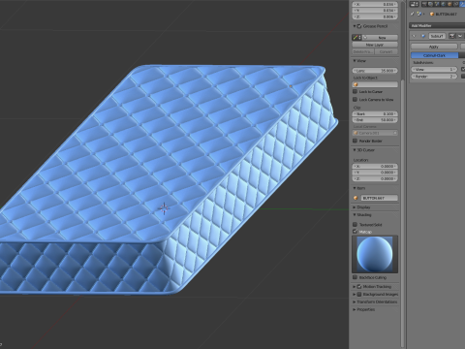Viewport: 465px width, 349px height.
Task: Click the View subdivisions field
Action: (434, 69)
